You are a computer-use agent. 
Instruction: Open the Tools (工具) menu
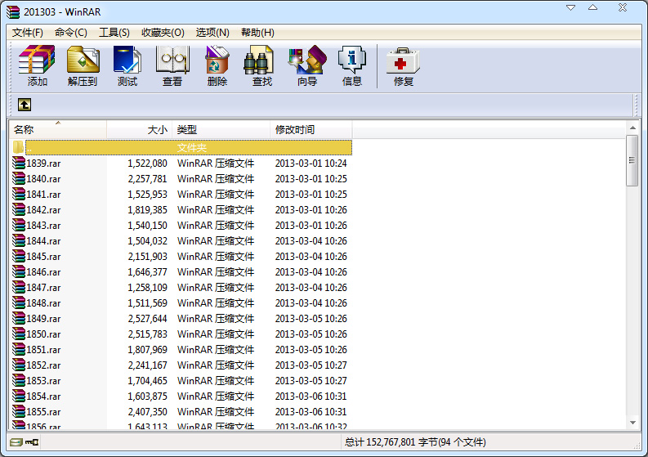114,33
